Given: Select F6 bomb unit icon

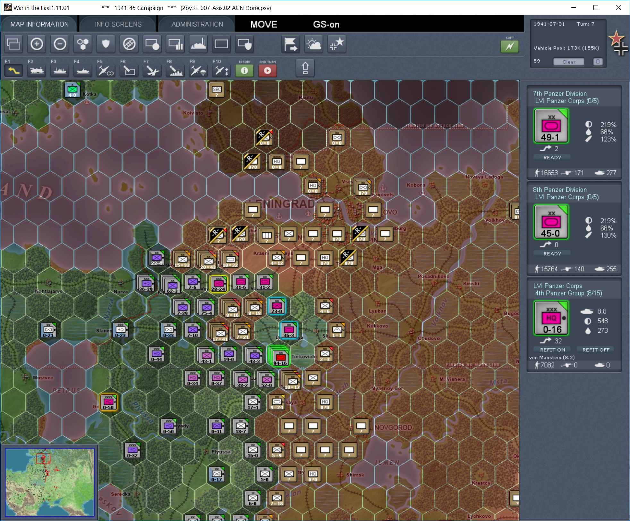Looking at the screenshot, I should click(x=129, y=70).
